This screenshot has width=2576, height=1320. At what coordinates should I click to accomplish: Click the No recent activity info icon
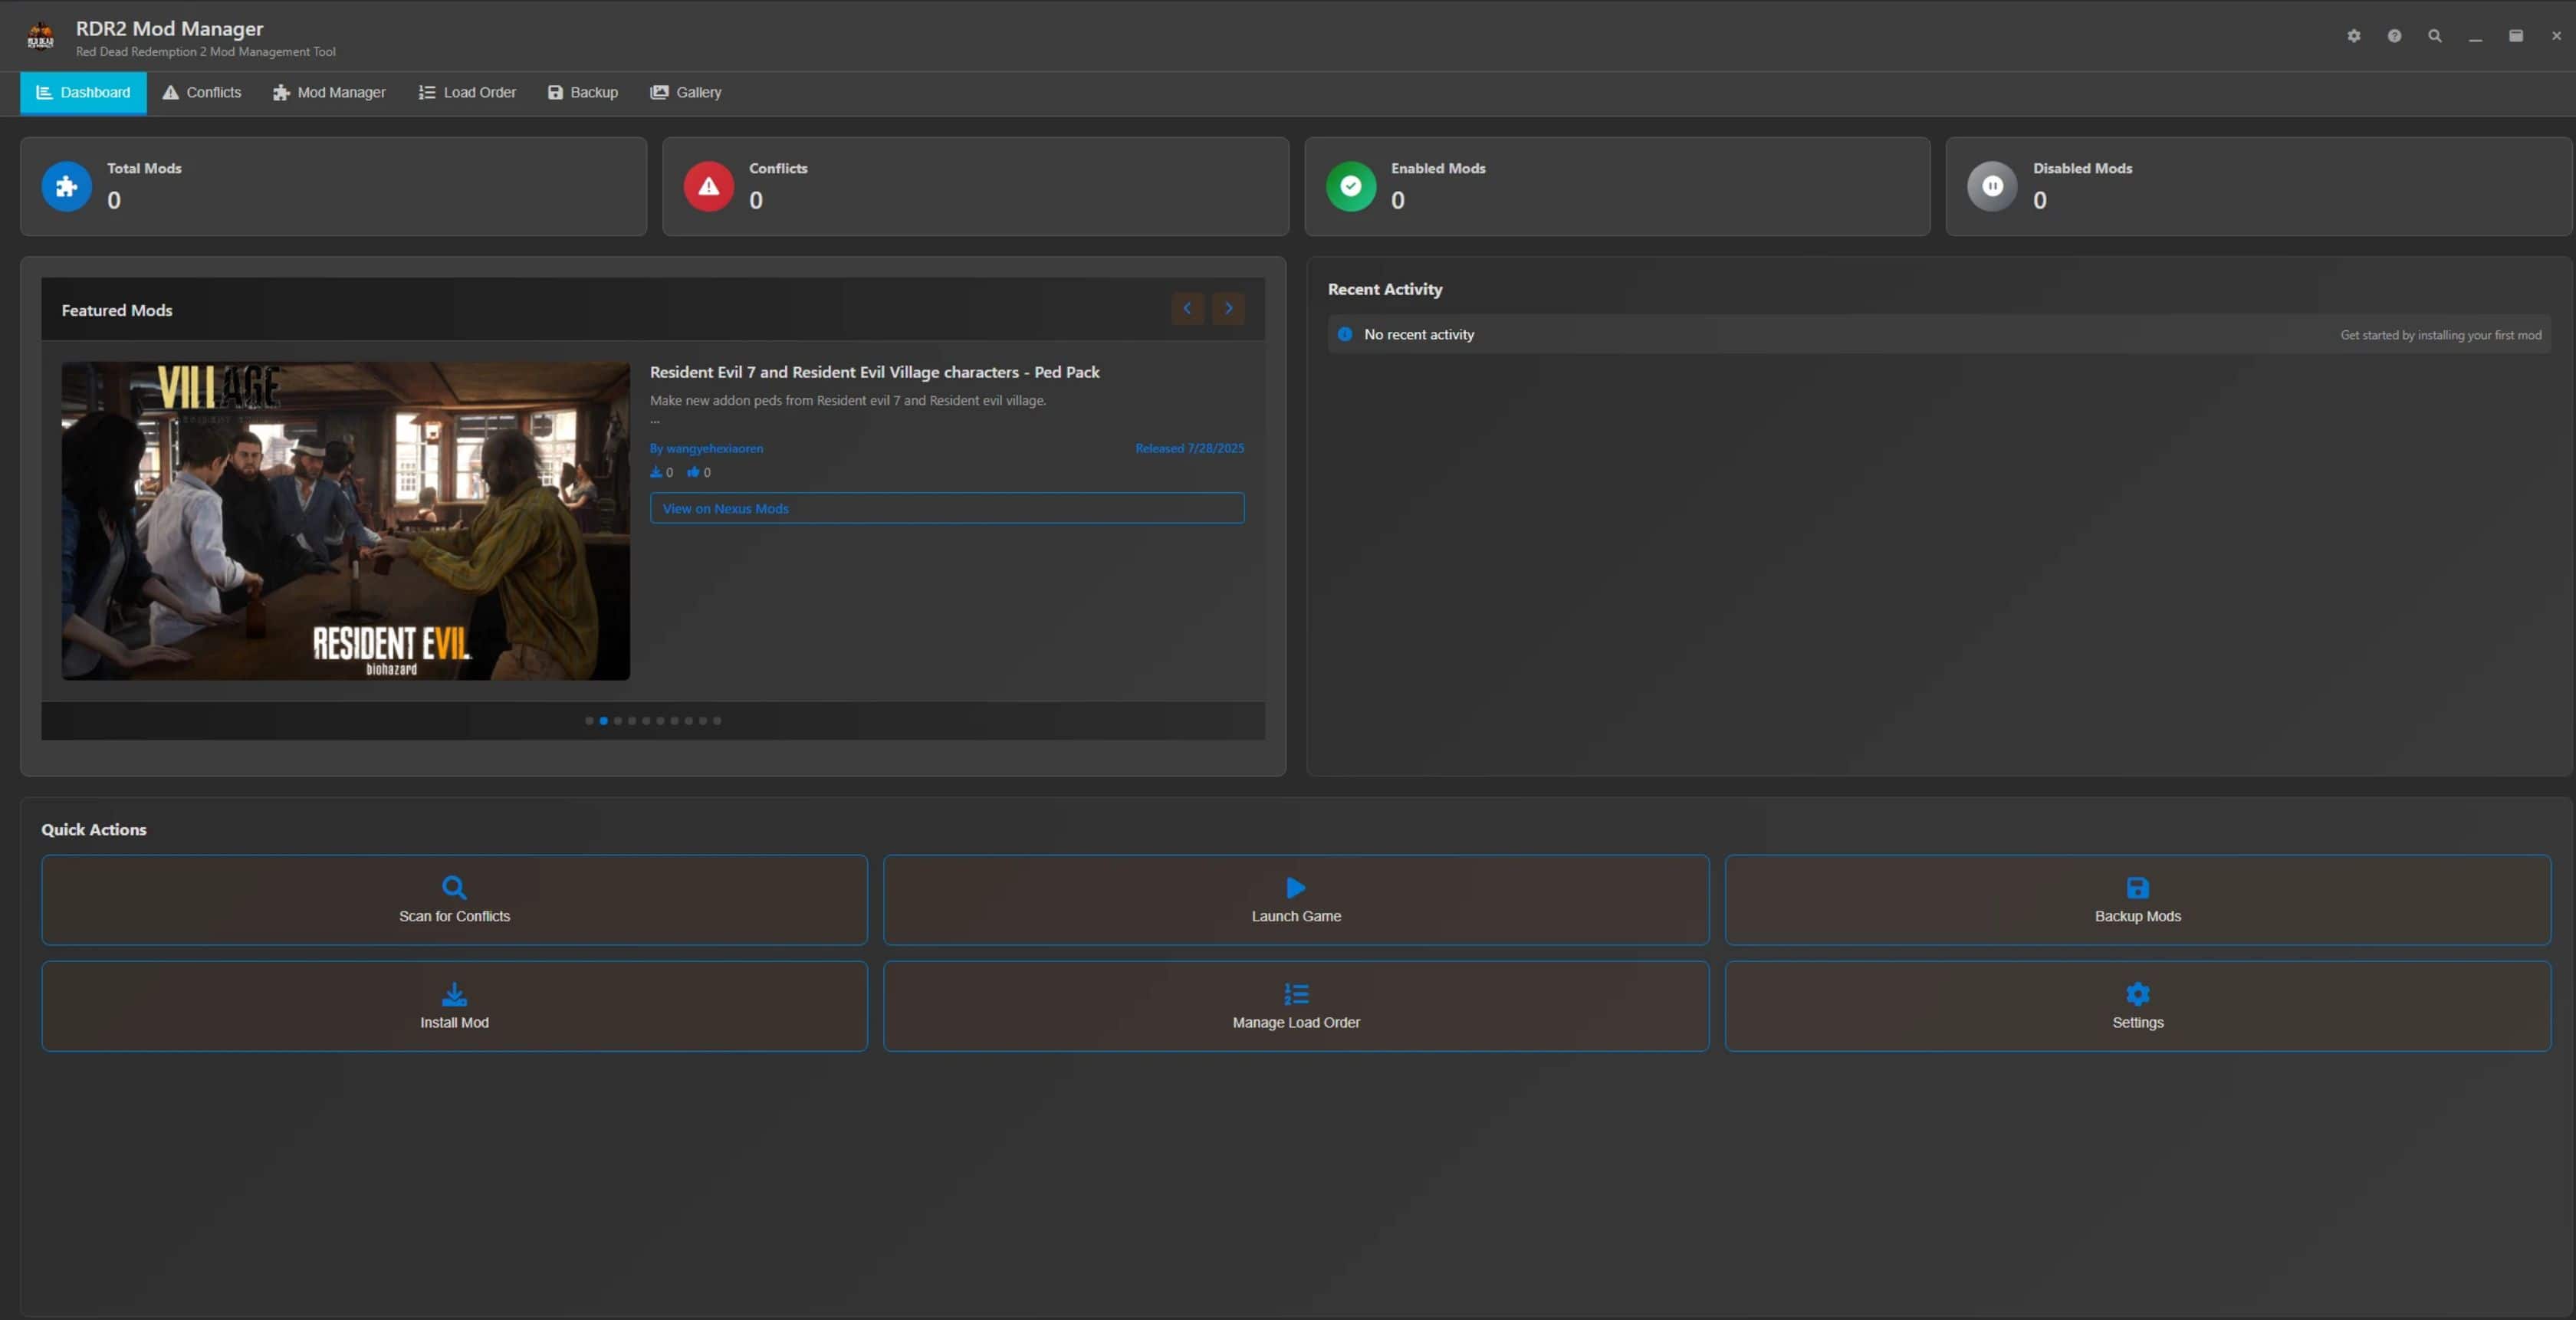(1345, 334)
